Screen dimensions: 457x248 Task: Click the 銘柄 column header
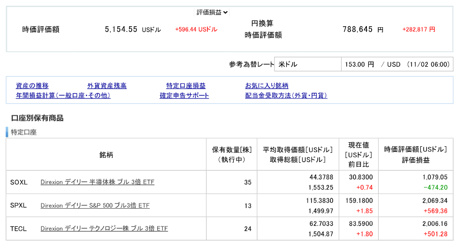pyautogui.click(x=106, y=155)
